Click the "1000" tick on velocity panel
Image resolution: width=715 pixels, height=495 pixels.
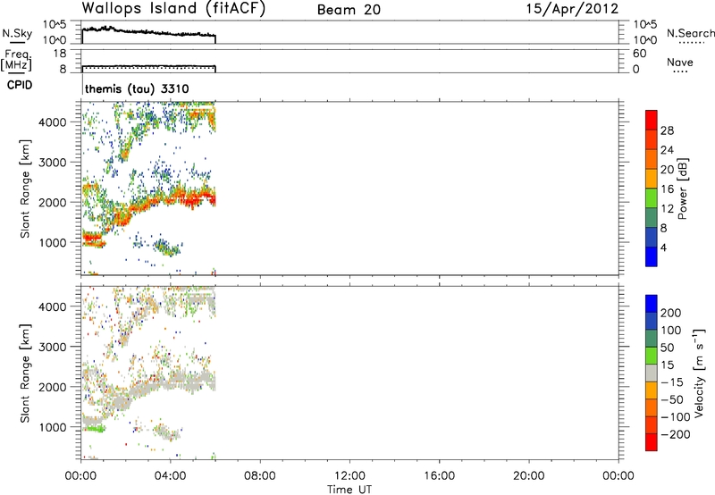[53, 427]
